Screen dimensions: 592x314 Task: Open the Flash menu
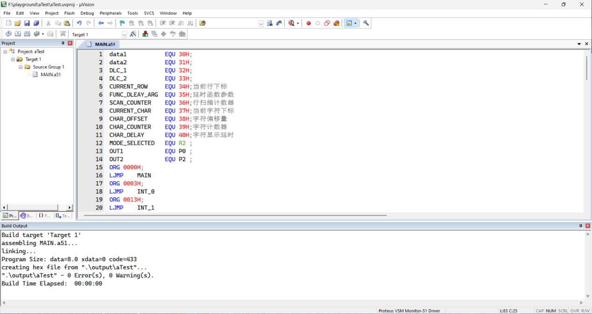click(70, 13)
